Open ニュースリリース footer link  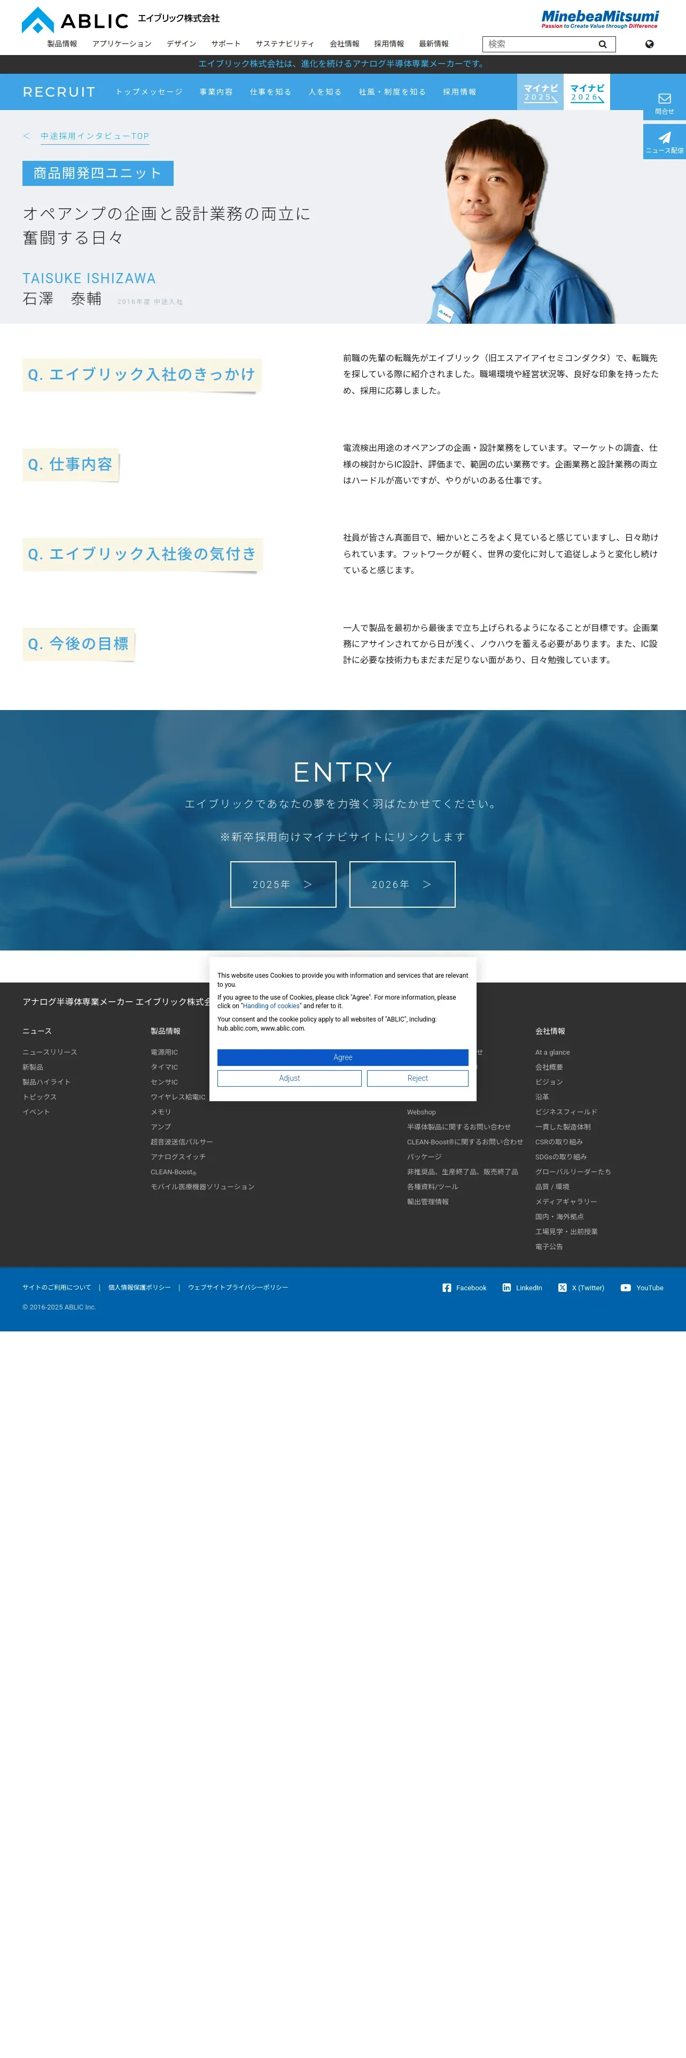[50, 1052]
